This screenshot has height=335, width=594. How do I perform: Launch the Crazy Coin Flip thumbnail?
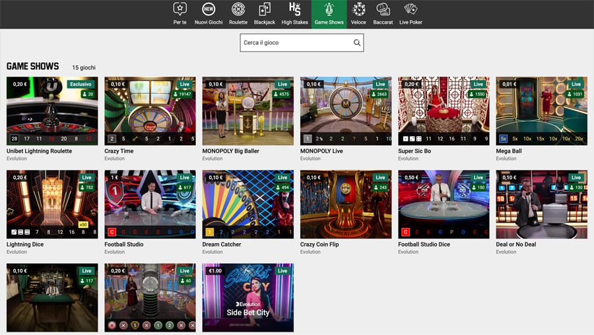(346, 204)
